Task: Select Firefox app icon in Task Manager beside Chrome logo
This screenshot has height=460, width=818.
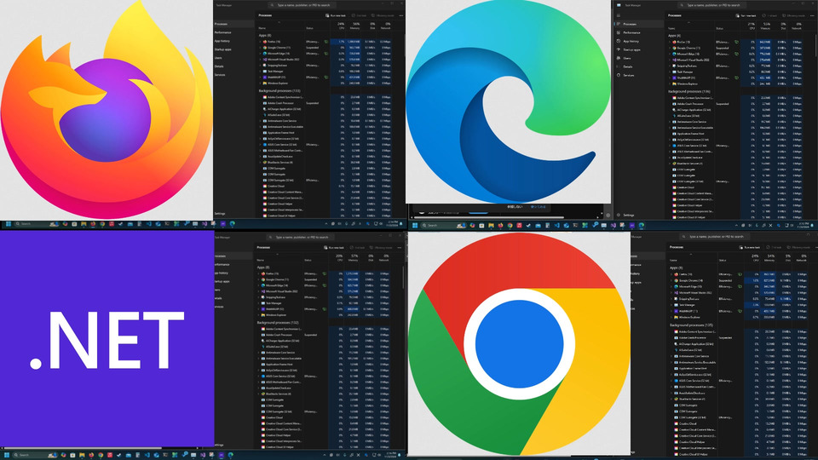Action: (x=676, y=274)
